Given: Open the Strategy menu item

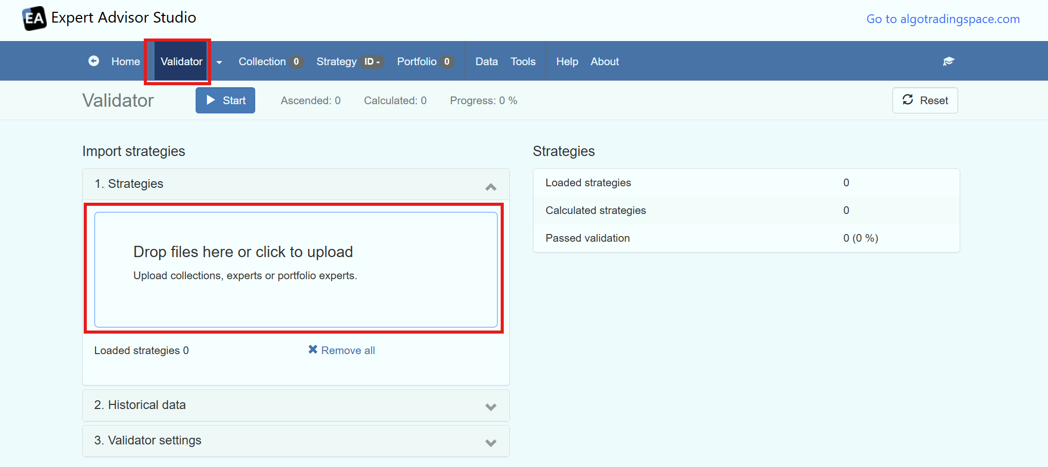Looking at the screenshot, I should pyautogui.click(x=336, y=62).
